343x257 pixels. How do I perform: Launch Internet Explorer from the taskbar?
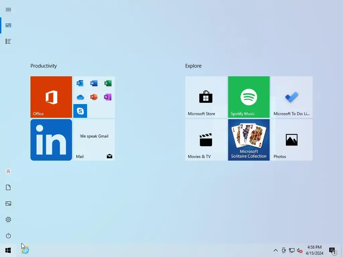[x=25, y=250]
